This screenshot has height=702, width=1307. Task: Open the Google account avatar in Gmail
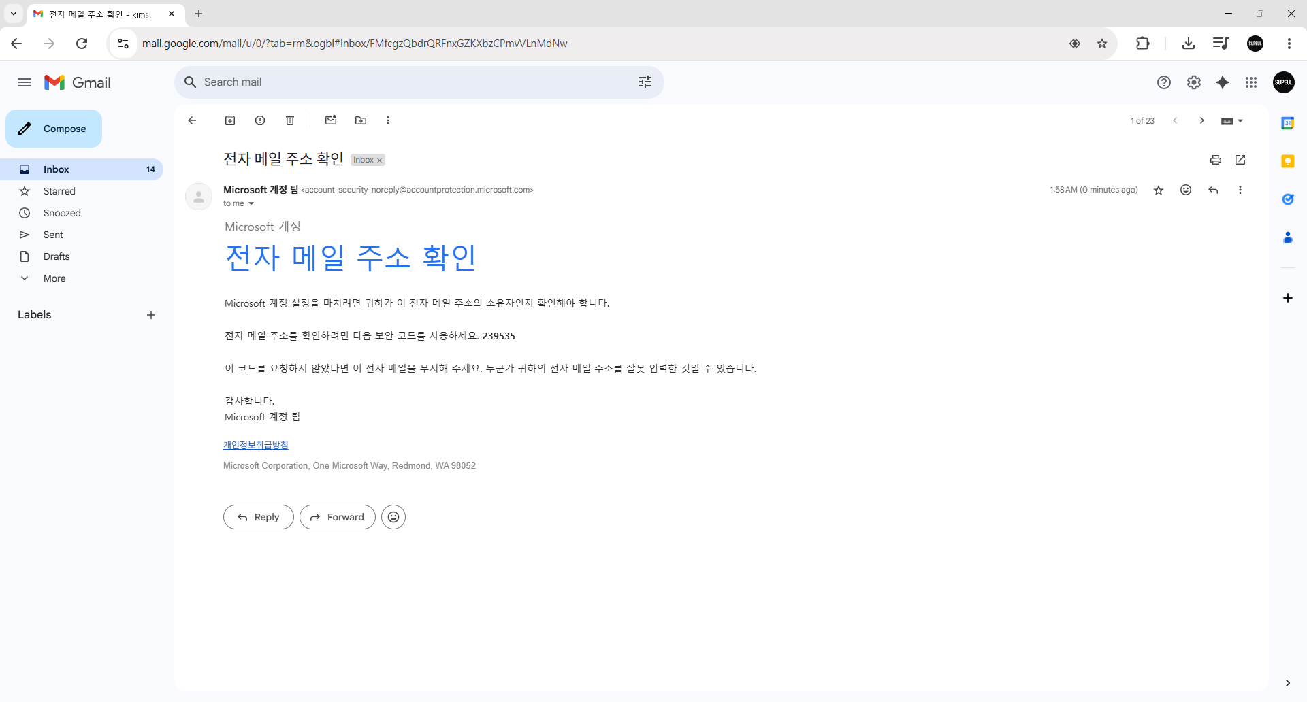[x=1284, y=82]
